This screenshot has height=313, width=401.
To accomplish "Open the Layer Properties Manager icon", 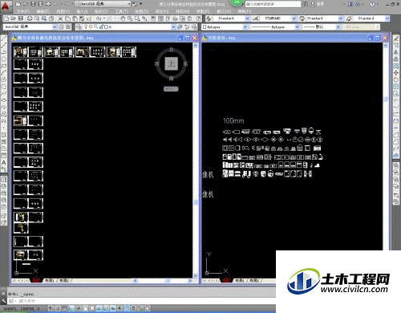I will 79,27.
